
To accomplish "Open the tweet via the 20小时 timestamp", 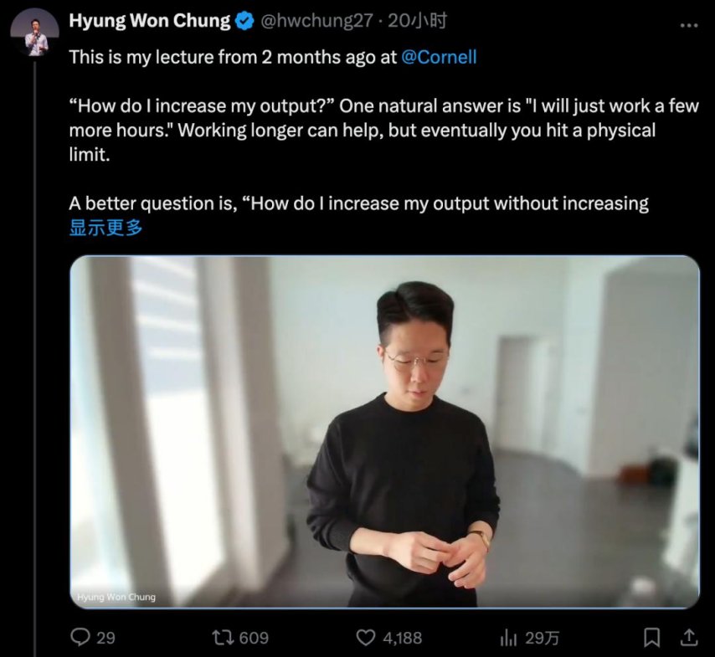I will click(420, 20).
